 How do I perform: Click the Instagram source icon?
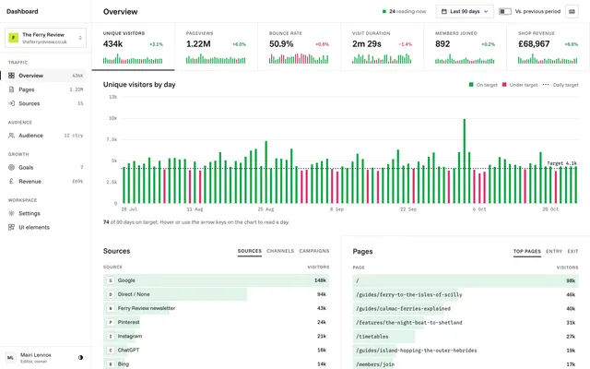(111, 336)
